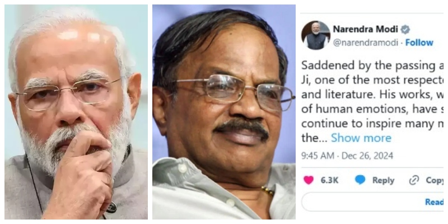Click the Reply text label
This screenshot has width=448, height=224.
(x=383, y=180)
